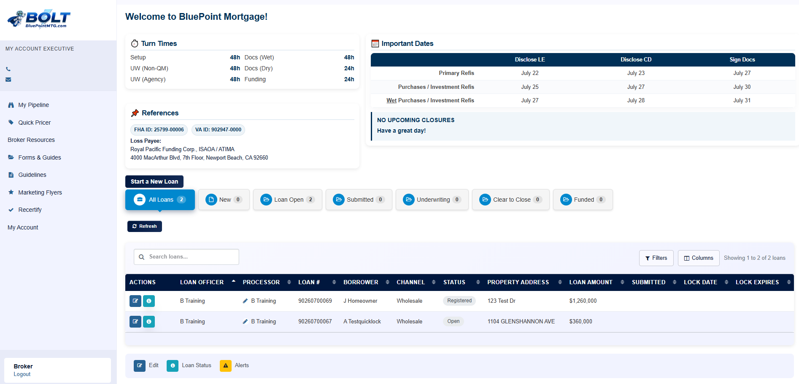The height and width of the screenshot is (384, 799).
Task: Select the Loan Open tab
Action: pyautogui.click(x=288, y=200)
